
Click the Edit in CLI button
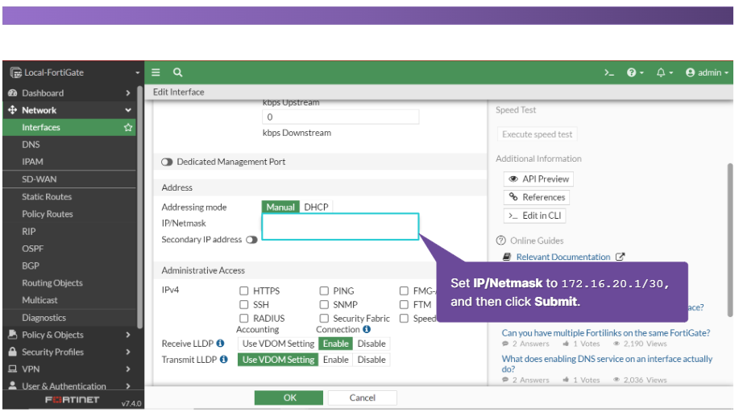pyautogui.click(x=535, y=216)
